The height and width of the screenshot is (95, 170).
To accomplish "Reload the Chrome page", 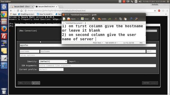I will click(x=18, y=11).
